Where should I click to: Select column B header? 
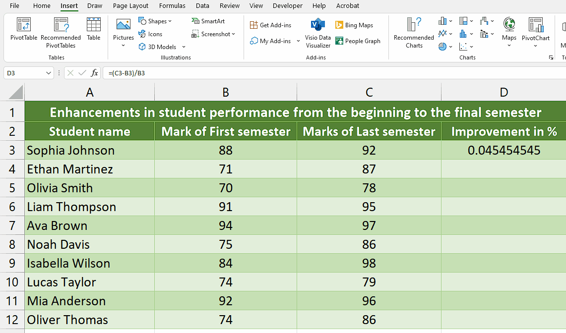point(226,92)
